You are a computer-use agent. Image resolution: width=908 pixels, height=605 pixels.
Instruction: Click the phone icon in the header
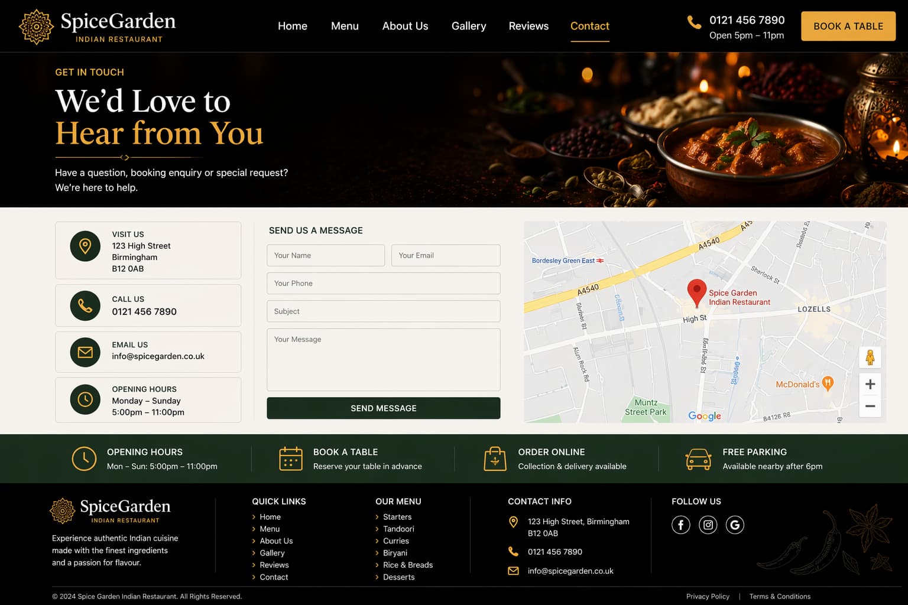point(694,22)
